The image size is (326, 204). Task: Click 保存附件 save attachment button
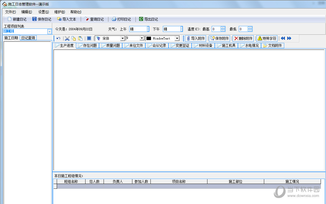tap(219, 38)
